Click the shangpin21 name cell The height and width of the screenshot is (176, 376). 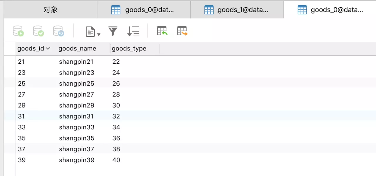(76, 62)
